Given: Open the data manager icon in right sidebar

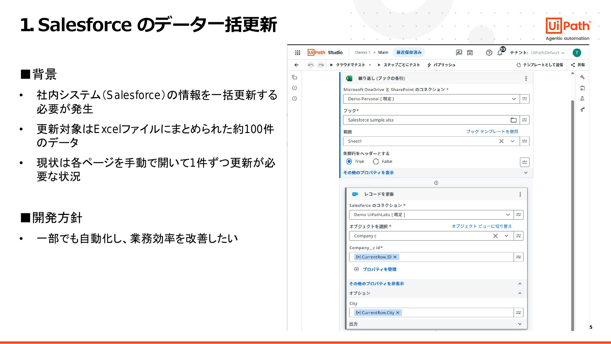Looking at the screenshot, I should click(582, 88).
